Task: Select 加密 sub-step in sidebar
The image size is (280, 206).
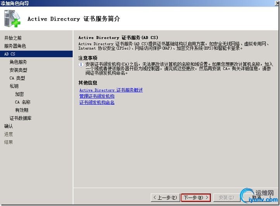Action: click(19, 94)
